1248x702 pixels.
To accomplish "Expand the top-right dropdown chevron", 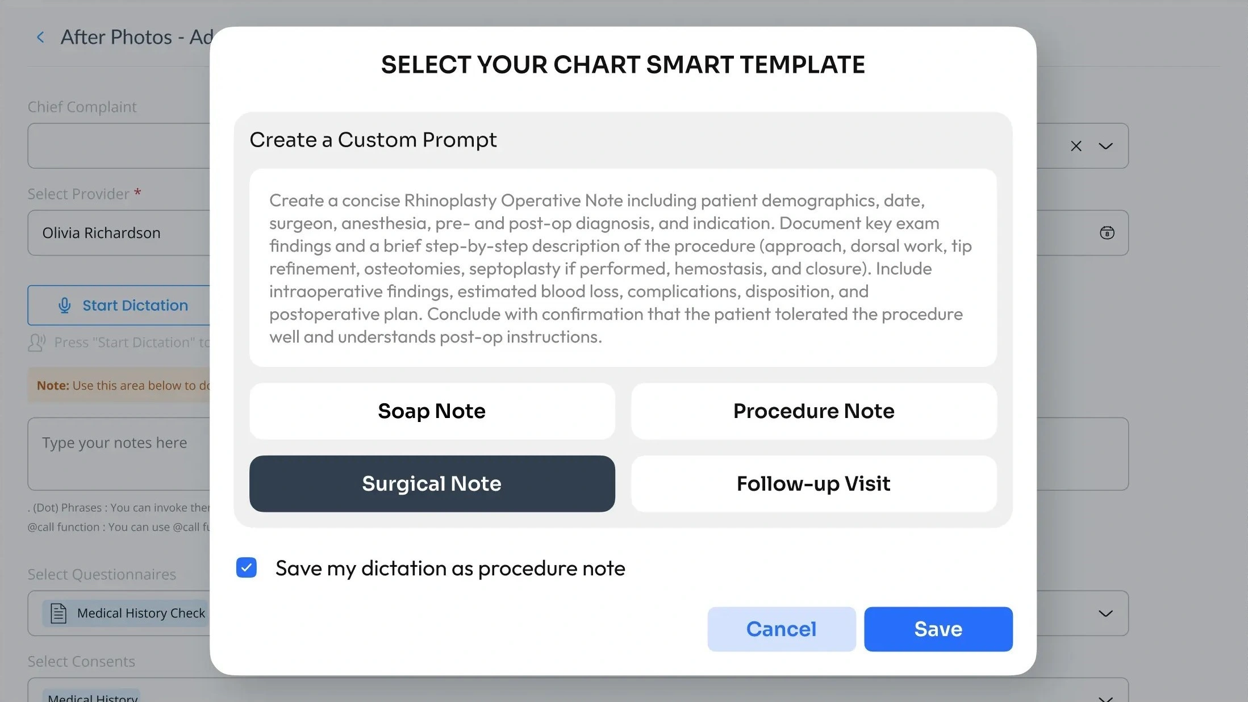I will 1105,146.
